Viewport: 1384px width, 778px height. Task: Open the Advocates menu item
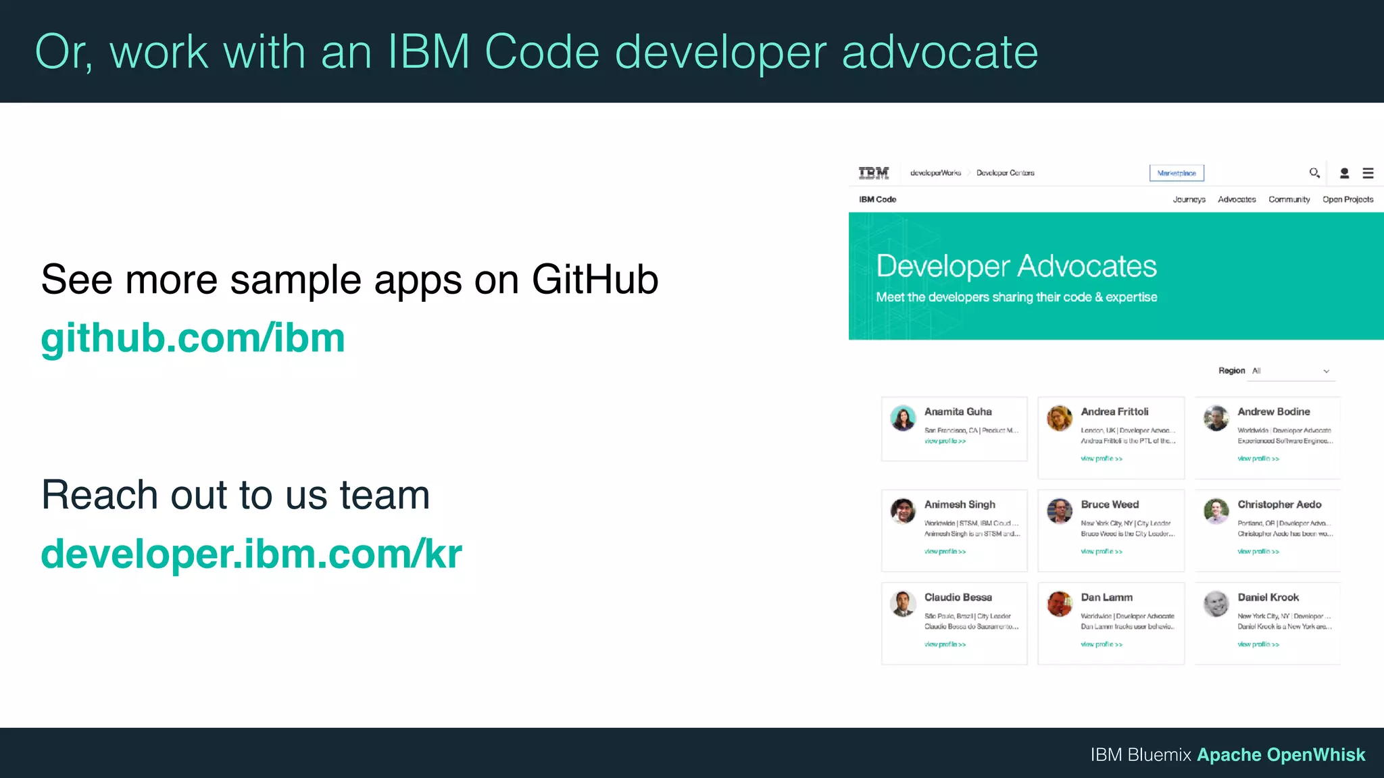pos(1237,199)
